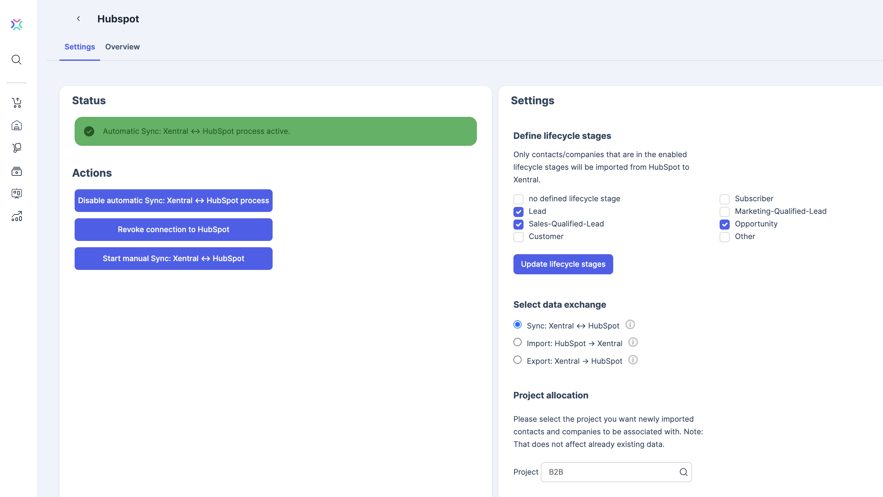This screenshot has width=883, height=497.
Task: Open the sales cart icon in sidebar
Action: click(x=16, y=103)
